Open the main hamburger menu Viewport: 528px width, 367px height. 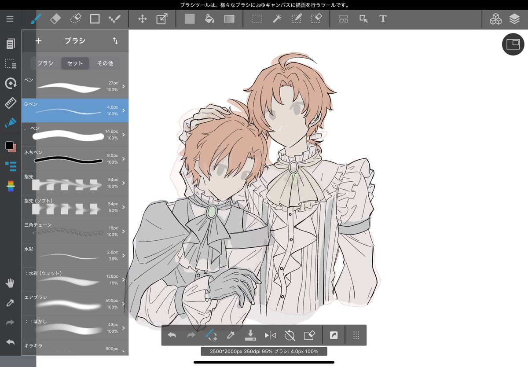pos(10,19)
